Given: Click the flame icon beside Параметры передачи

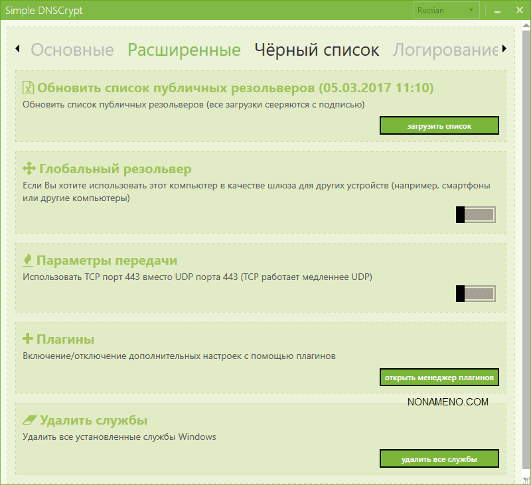Looking at the screenshot, I should tap(28, 260).
